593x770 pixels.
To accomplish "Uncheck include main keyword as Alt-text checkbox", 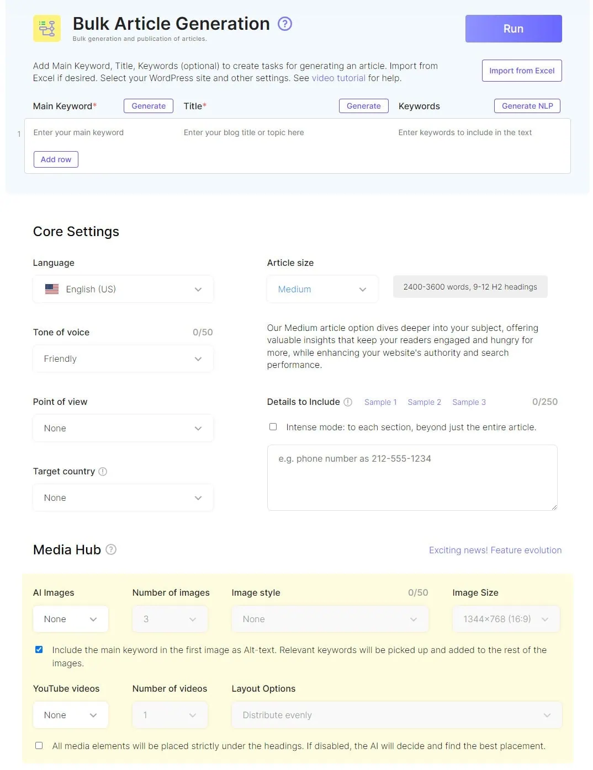I will (39, 650).
